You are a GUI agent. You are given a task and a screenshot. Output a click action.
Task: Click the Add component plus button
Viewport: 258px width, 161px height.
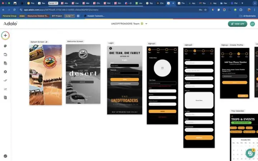5,35
